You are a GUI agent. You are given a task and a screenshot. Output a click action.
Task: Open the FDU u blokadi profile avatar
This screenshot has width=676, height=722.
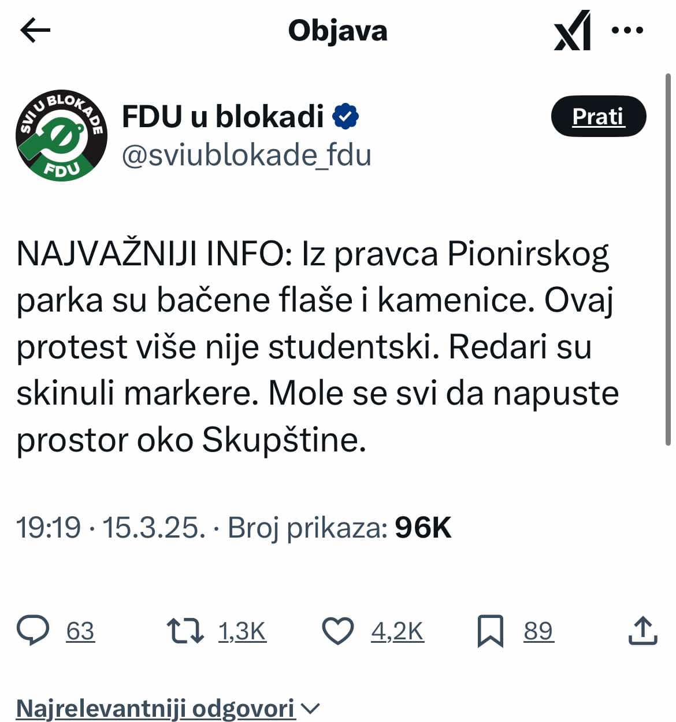[x=61, y=135]
